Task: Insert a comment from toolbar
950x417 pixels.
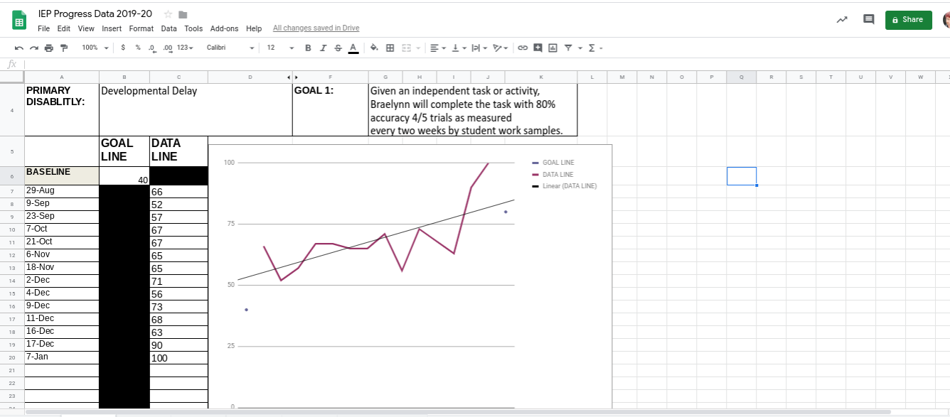Action: tap(538, 48)
